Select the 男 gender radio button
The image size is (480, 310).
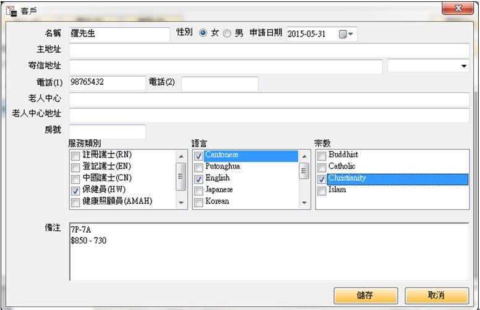pos(226,33)
